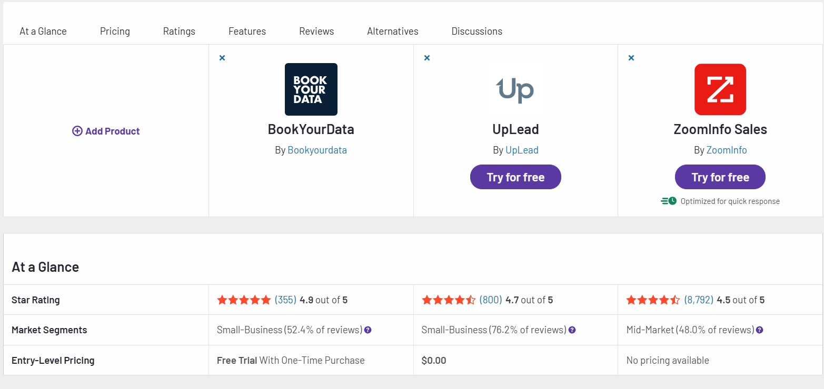Viewport: 824px width, 389px height.
Task: View BookYourData's 355 reviews
Action: (285, 300)
